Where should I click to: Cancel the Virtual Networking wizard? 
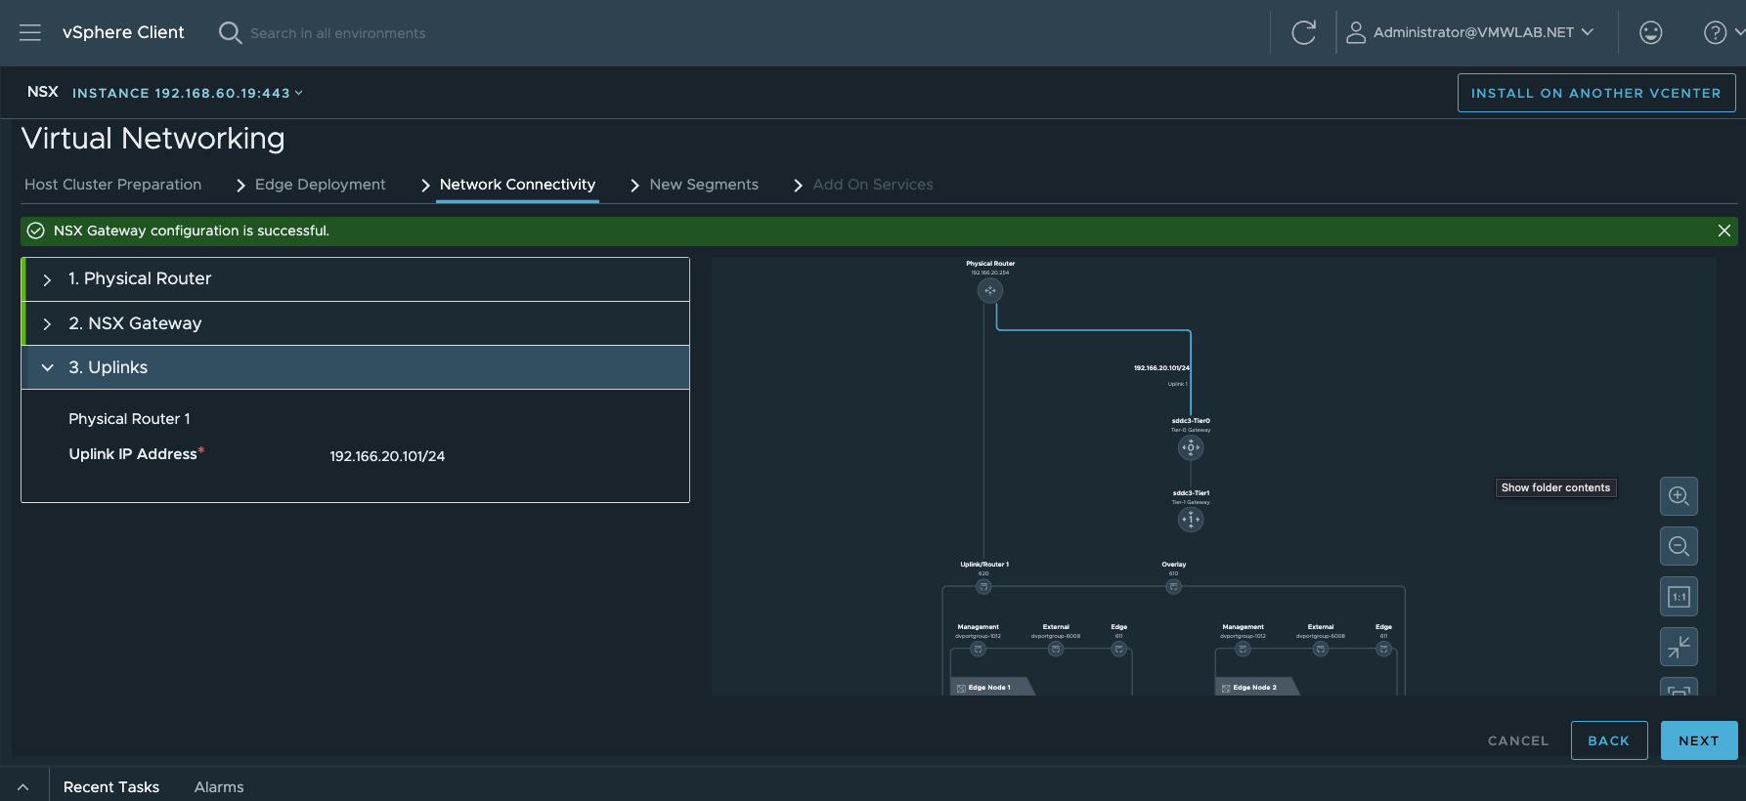1518,740
